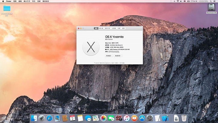Click the Wi-Fi status icon in menu bar
218x123 pixels.
(178, 1)
